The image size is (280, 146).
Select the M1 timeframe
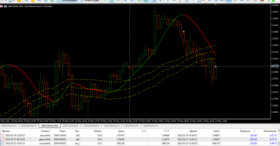click(209, 1)
